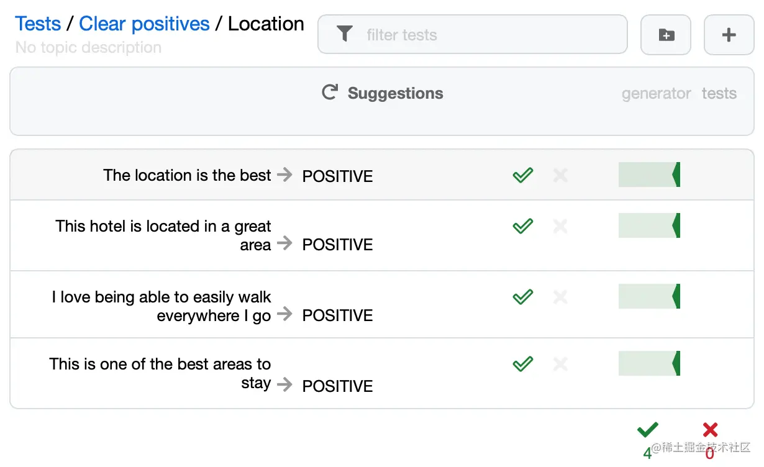Image resolution: width=764 pixels, height=467 pixels.
Task: Click POSITIVE label of 'great area' row
Action: pos(337,245)
